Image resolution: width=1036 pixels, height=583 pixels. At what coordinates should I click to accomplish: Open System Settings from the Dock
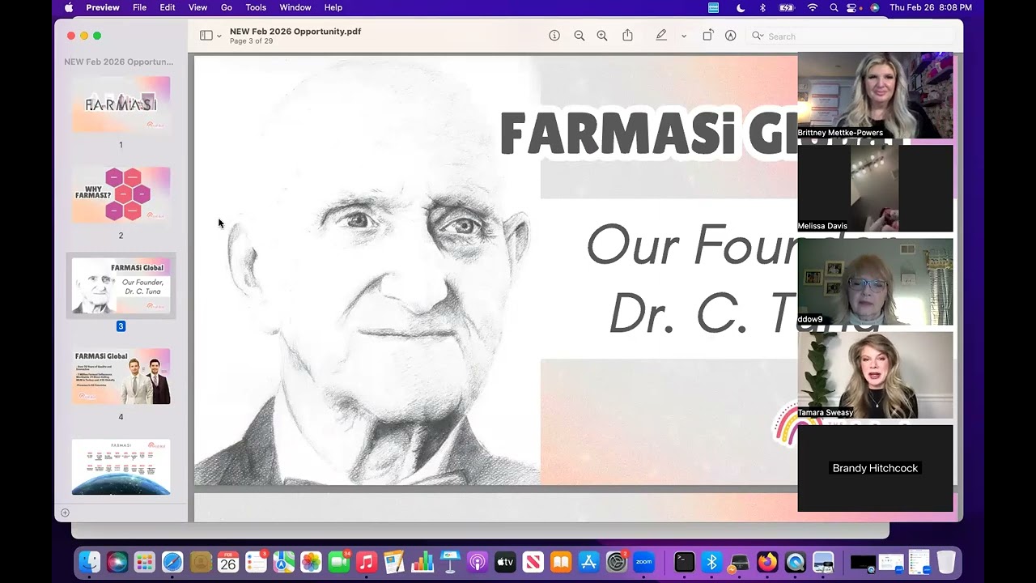(617, 562)
